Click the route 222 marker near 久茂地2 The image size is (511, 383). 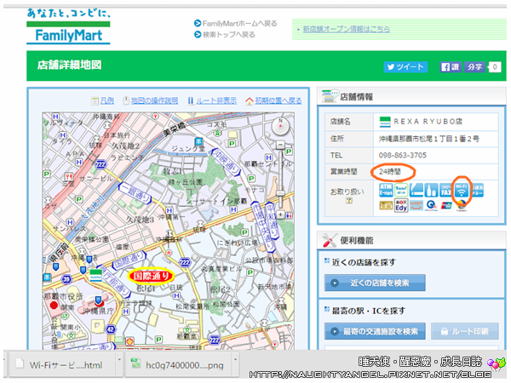click(100, 165)
